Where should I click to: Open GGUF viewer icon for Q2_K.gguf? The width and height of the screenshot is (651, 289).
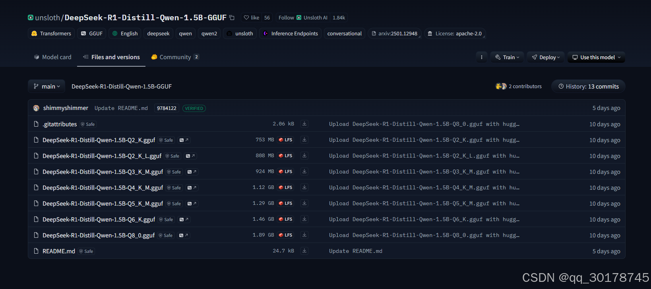click(184, 140)
